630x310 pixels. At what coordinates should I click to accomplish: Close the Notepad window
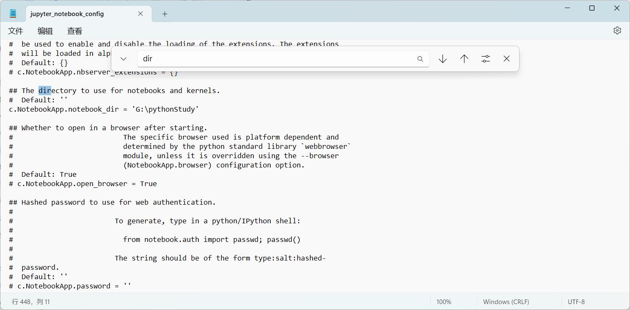617,8
